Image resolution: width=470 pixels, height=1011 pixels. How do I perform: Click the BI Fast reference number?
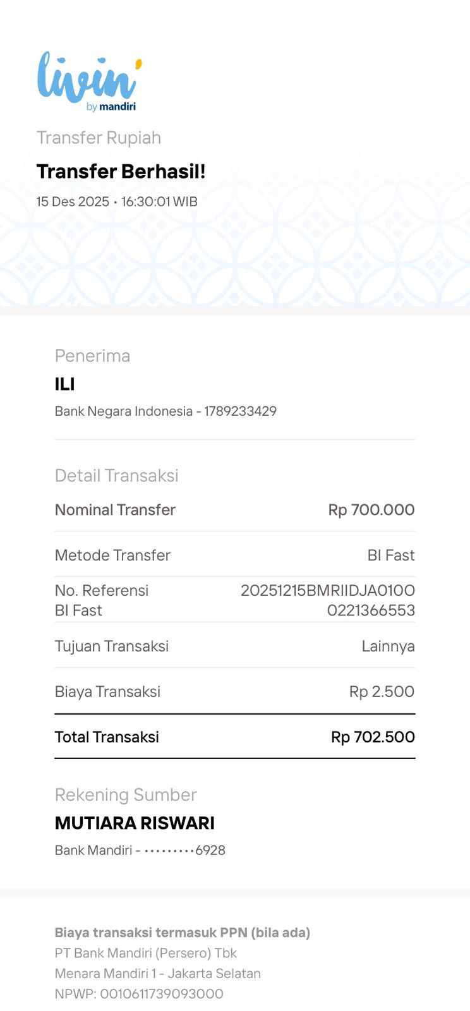(328, 600)
